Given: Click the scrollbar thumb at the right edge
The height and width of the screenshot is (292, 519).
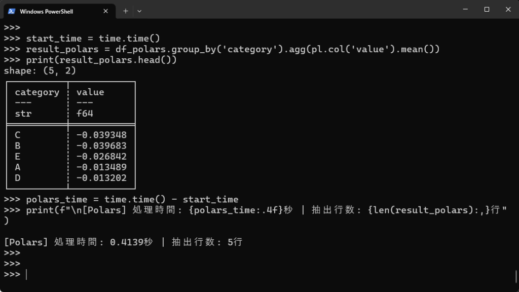Looking at the screenshot, I should click(516, 276).
